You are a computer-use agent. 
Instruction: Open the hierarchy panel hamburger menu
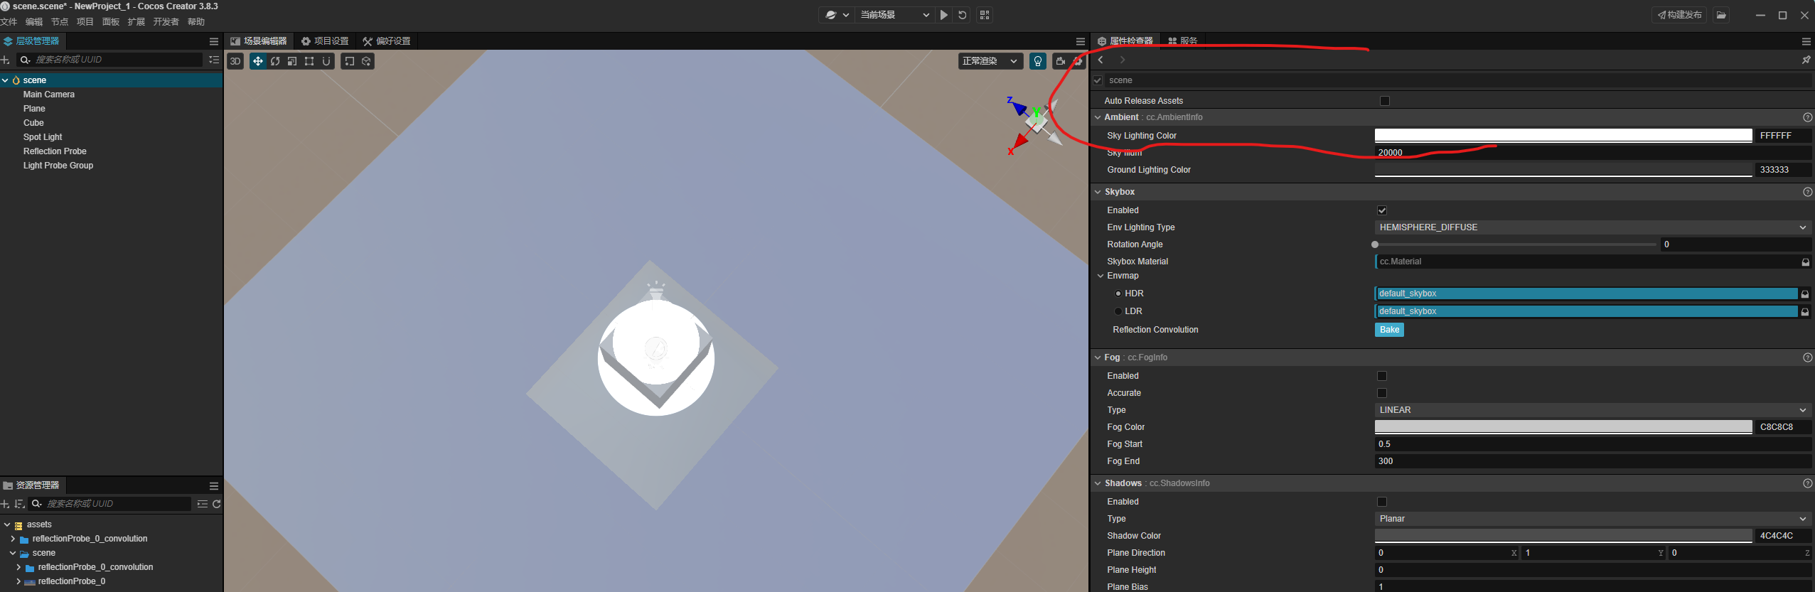coord(214,41)
